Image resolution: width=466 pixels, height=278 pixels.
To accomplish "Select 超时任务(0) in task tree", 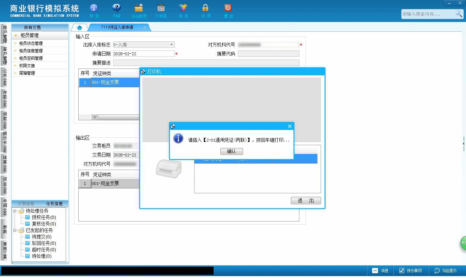I will [44, 250].
